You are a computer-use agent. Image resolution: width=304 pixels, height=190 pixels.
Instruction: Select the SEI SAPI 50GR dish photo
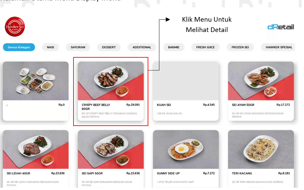click(x=111, y=149)
